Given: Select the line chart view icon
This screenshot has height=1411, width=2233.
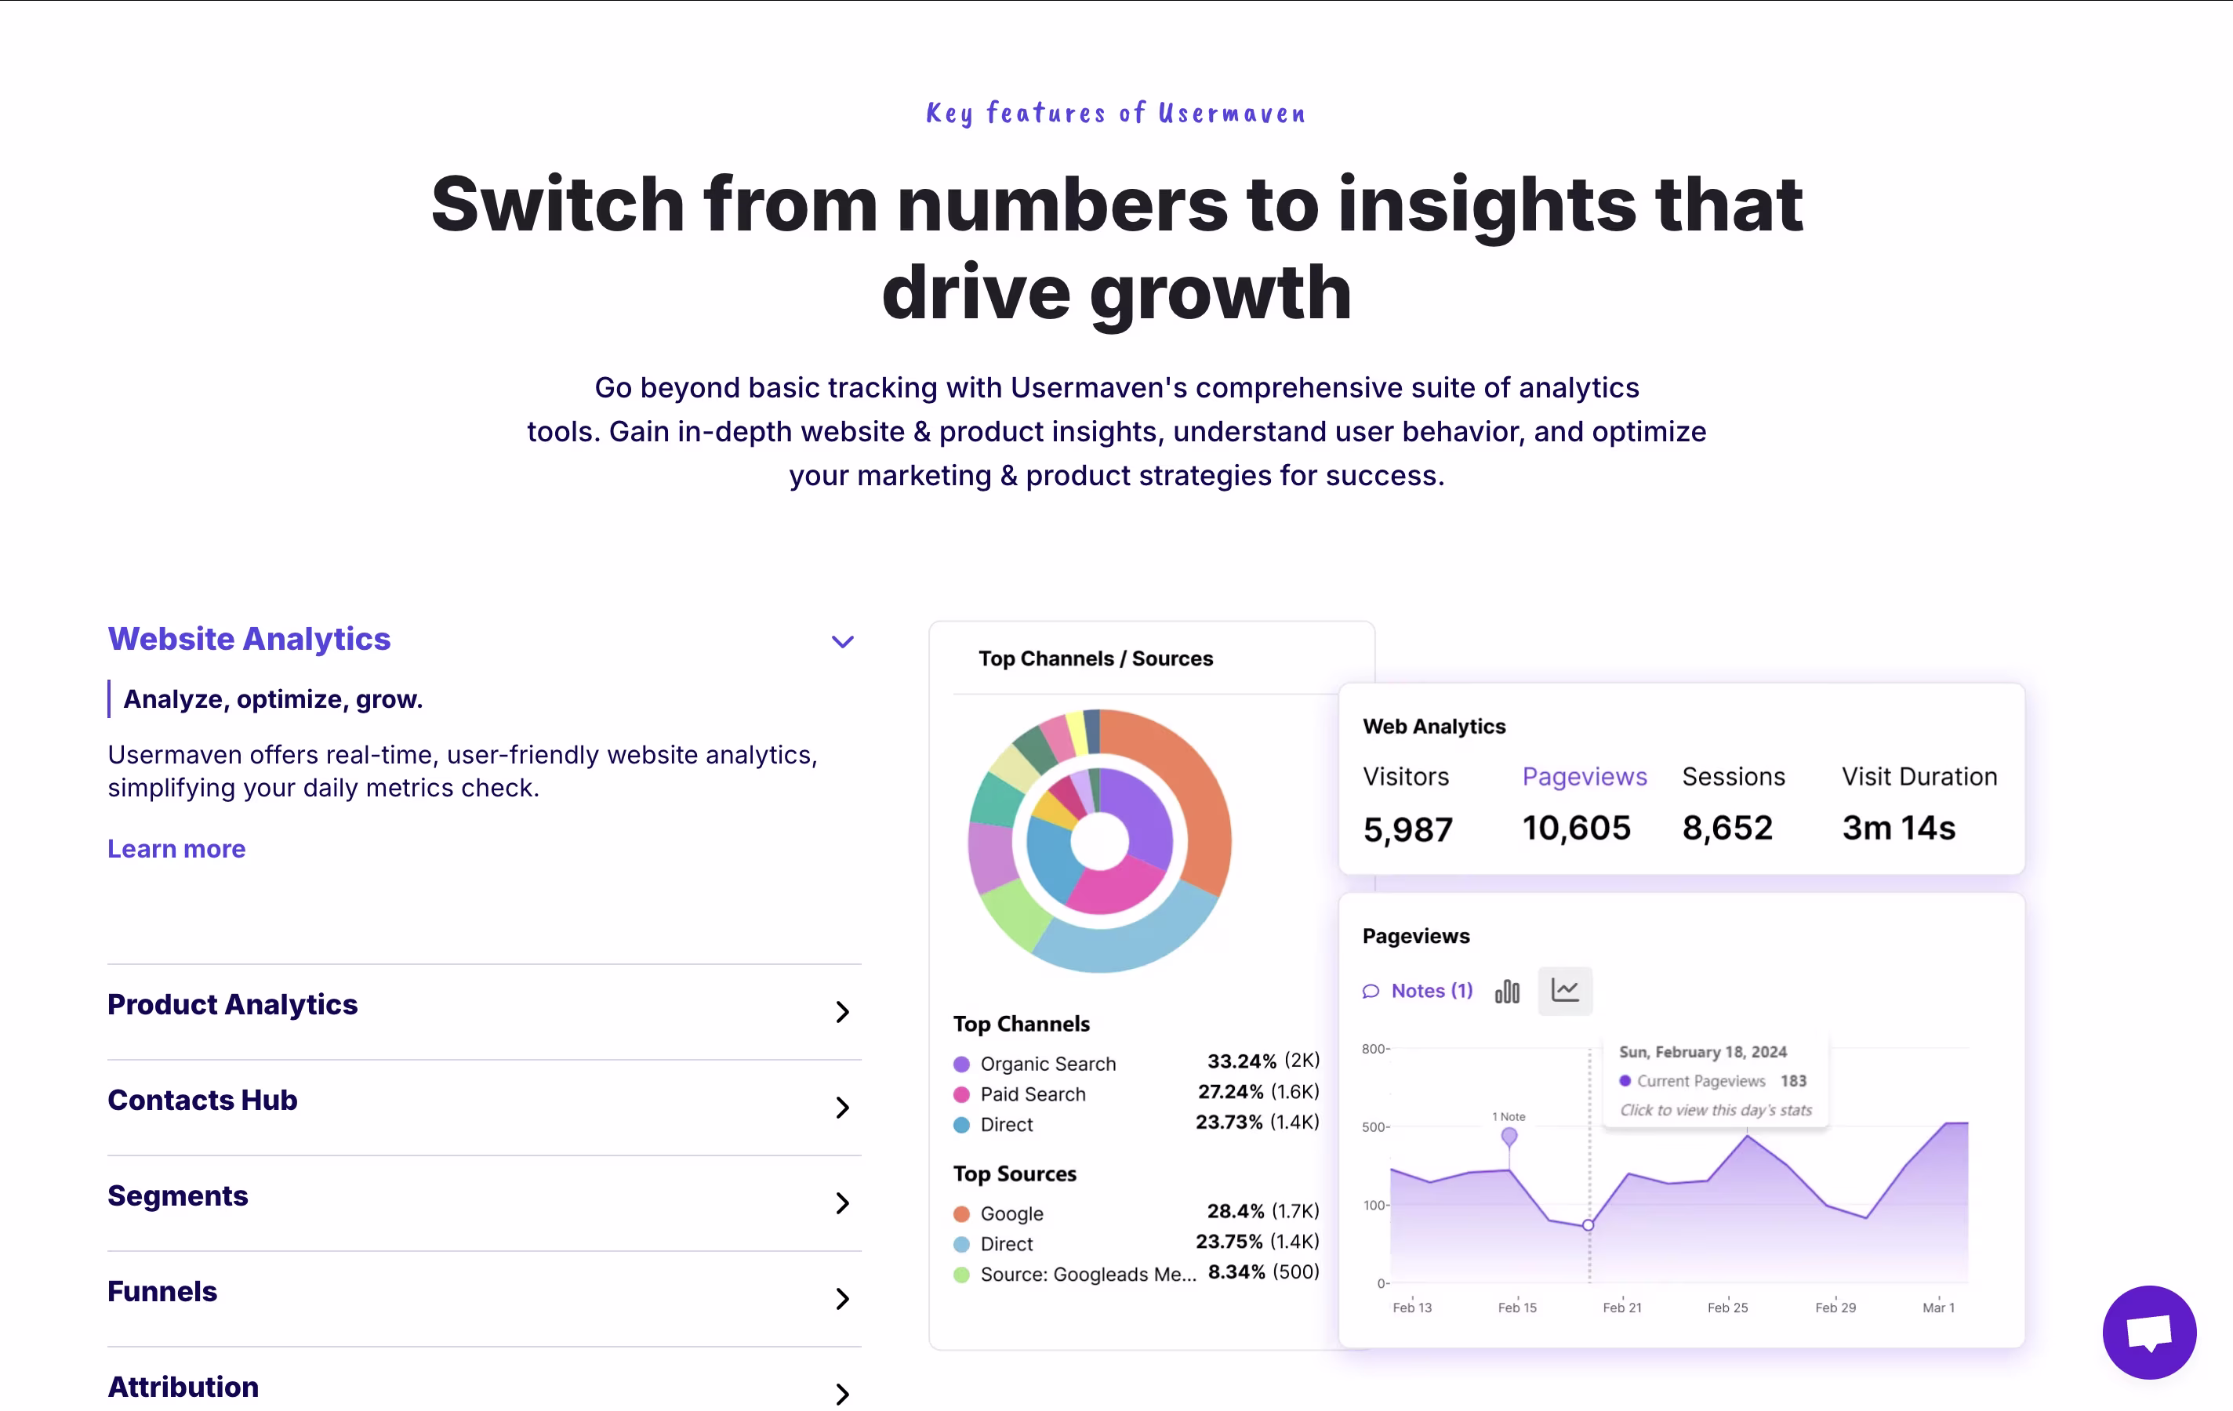Looking at the screenshot, I should point(1564,990).
